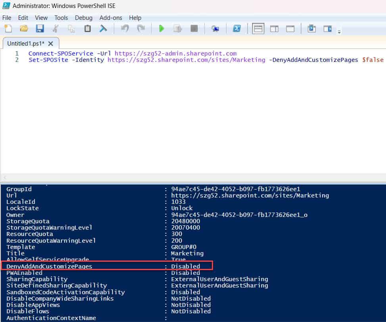386x322 pixels.
Task: Open the View menu
Action: [x=41, y=18]
